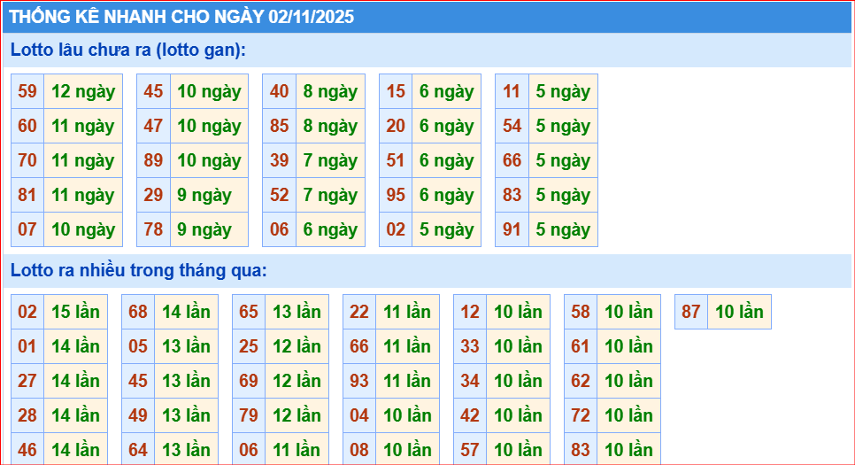This screenshot has height=465, width=855.
Task: Click number 81 in the lotto gan table
Action: (x=27, y=195)
